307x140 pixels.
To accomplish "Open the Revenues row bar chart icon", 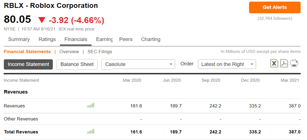I will [91, 105].
